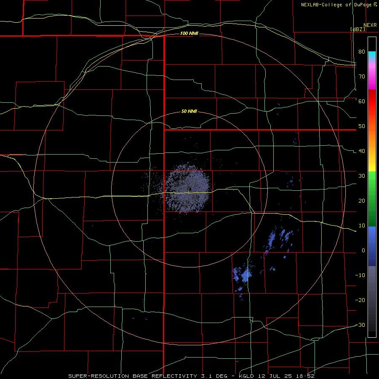Click the 30 value on dBZ scale
This screenshot has height=379, width=379.
tap(362, 176)
